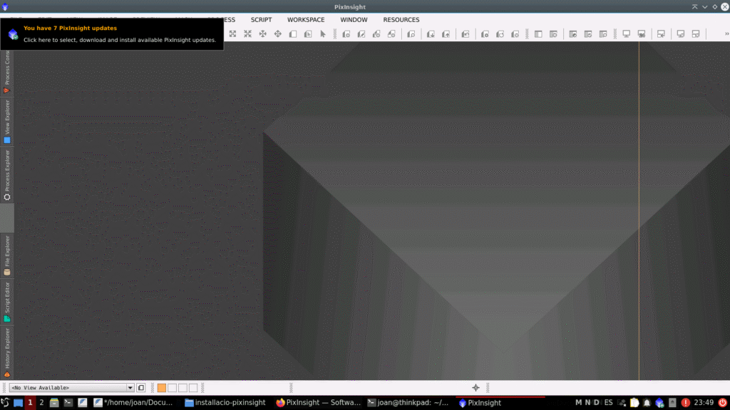Open the SCRIPT menu

pos(261,20)
